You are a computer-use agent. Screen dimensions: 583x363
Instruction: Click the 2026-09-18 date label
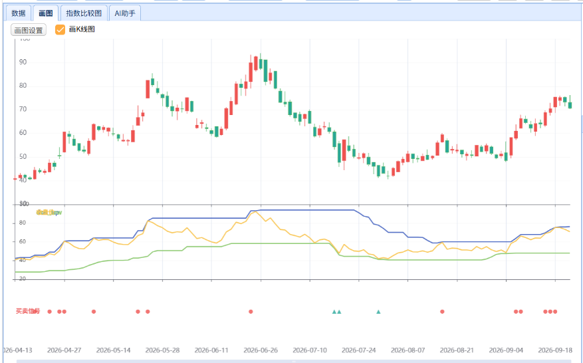tap(555, 350)
